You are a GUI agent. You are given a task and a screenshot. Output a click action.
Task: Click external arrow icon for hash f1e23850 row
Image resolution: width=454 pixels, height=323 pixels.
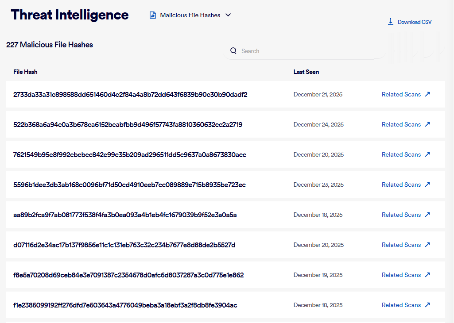pyautogui.click(x=427, y=305)
